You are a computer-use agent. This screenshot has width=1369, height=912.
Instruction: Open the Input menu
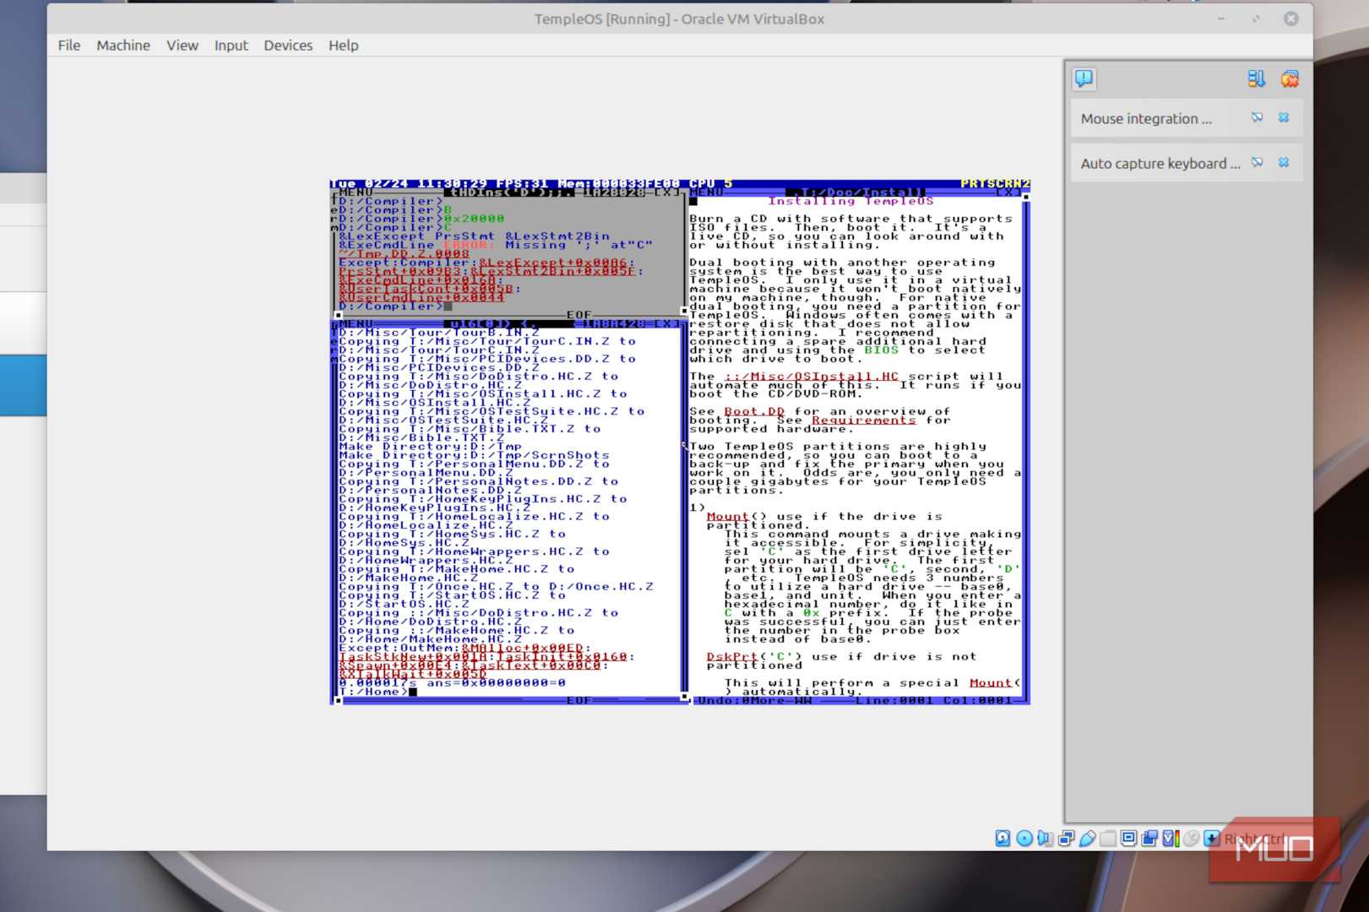[x=231, y=46]
